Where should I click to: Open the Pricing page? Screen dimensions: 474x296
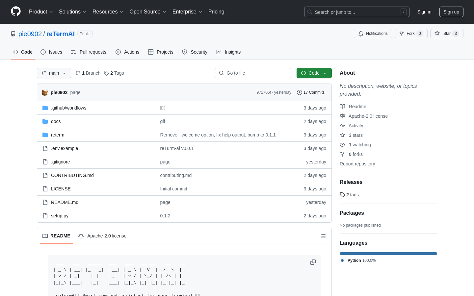(x=216, y=12)
